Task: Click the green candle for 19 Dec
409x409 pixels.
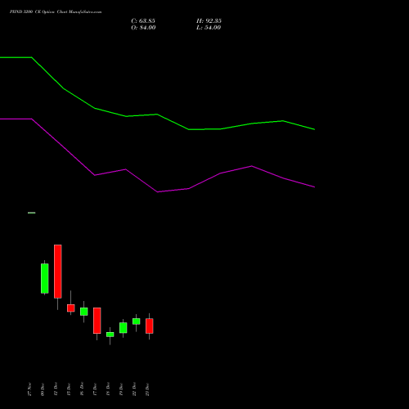Action: [124, 328]
